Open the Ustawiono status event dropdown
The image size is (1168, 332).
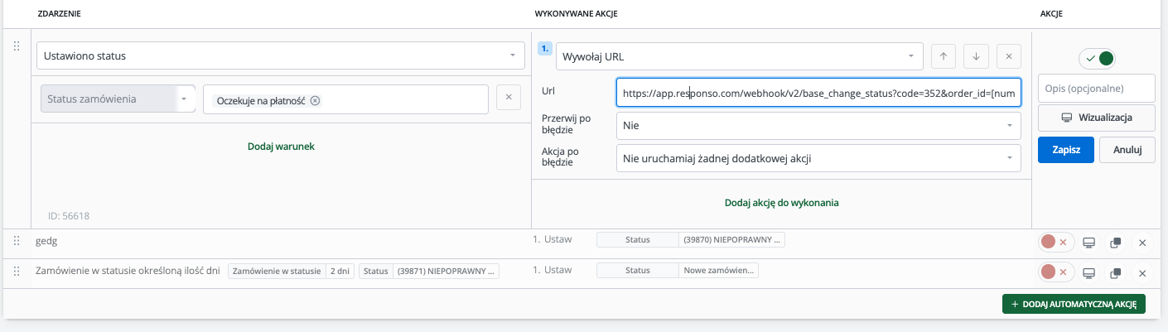click(281, 56)
